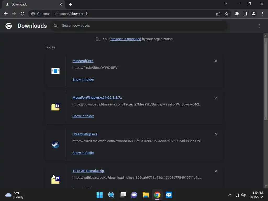Open taskbar Search
The height and width of the screenshot is (201, 268).
pyautogui.click(x=111, y=195)
